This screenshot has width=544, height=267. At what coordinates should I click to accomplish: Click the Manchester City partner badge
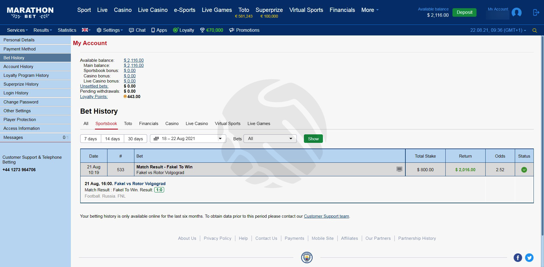pos(307,258)
